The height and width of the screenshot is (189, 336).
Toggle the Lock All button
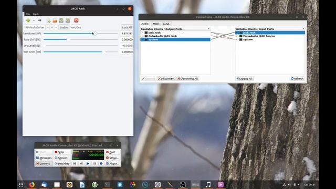pyautogui.click(x=127, y=27)
